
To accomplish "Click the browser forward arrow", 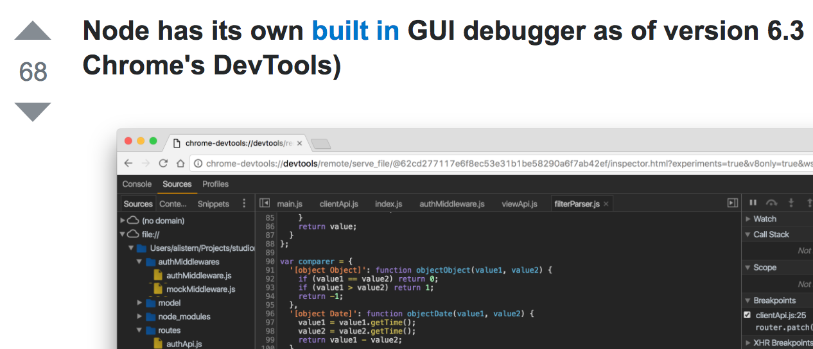I will pos(146,164).
